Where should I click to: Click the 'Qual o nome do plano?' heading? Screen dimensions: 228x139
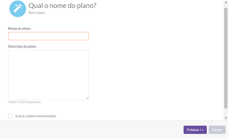(62, 6)
